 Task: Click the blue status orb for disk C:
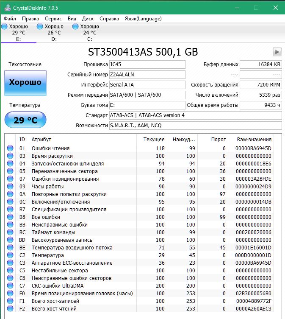click(x=75, y=26)
